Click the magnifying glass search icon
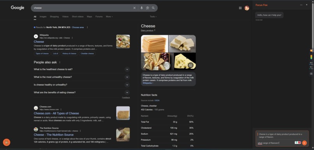Viewport: 314px width, 150px height. [x=153, y=8]
